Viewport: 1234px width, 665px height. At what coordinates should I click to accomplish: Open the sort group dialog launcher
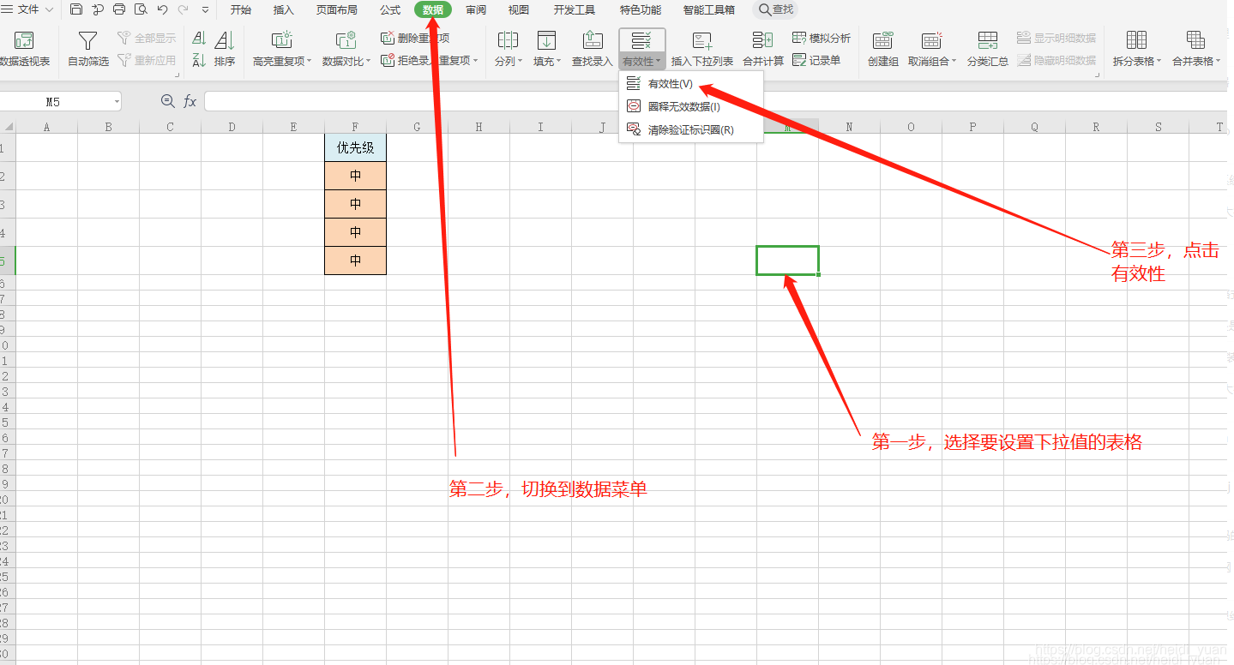coord(178,76)
